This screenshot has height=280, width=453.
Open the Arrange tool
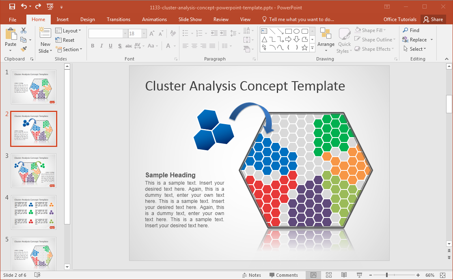click(326, 40)
